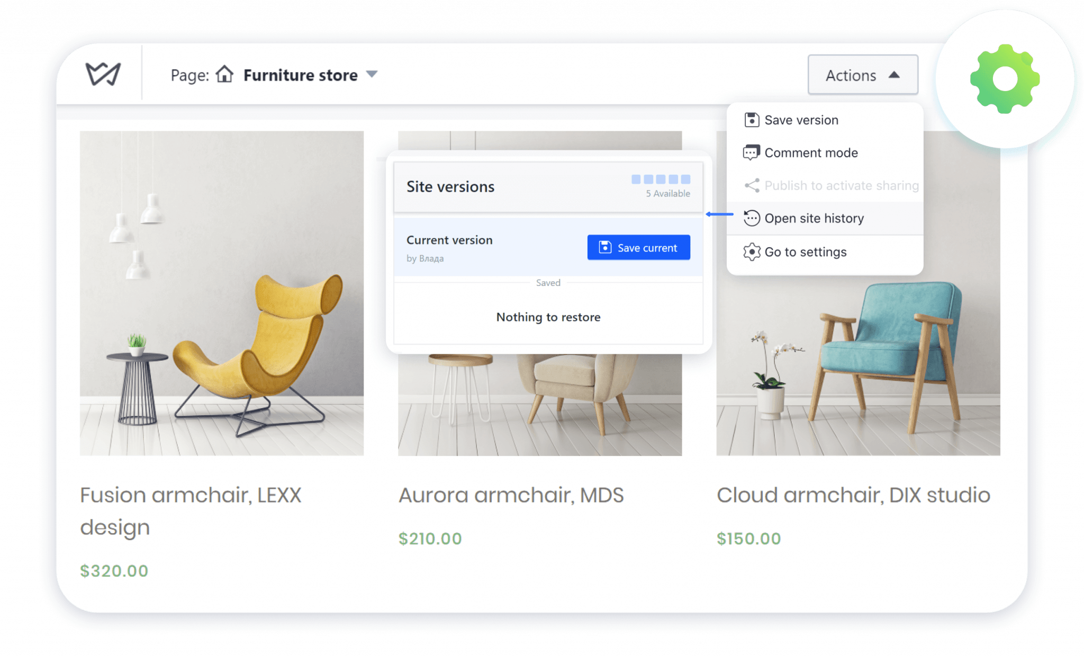Select Open site history in the menu
The image size is (1084, 656).
pos(814,218)
